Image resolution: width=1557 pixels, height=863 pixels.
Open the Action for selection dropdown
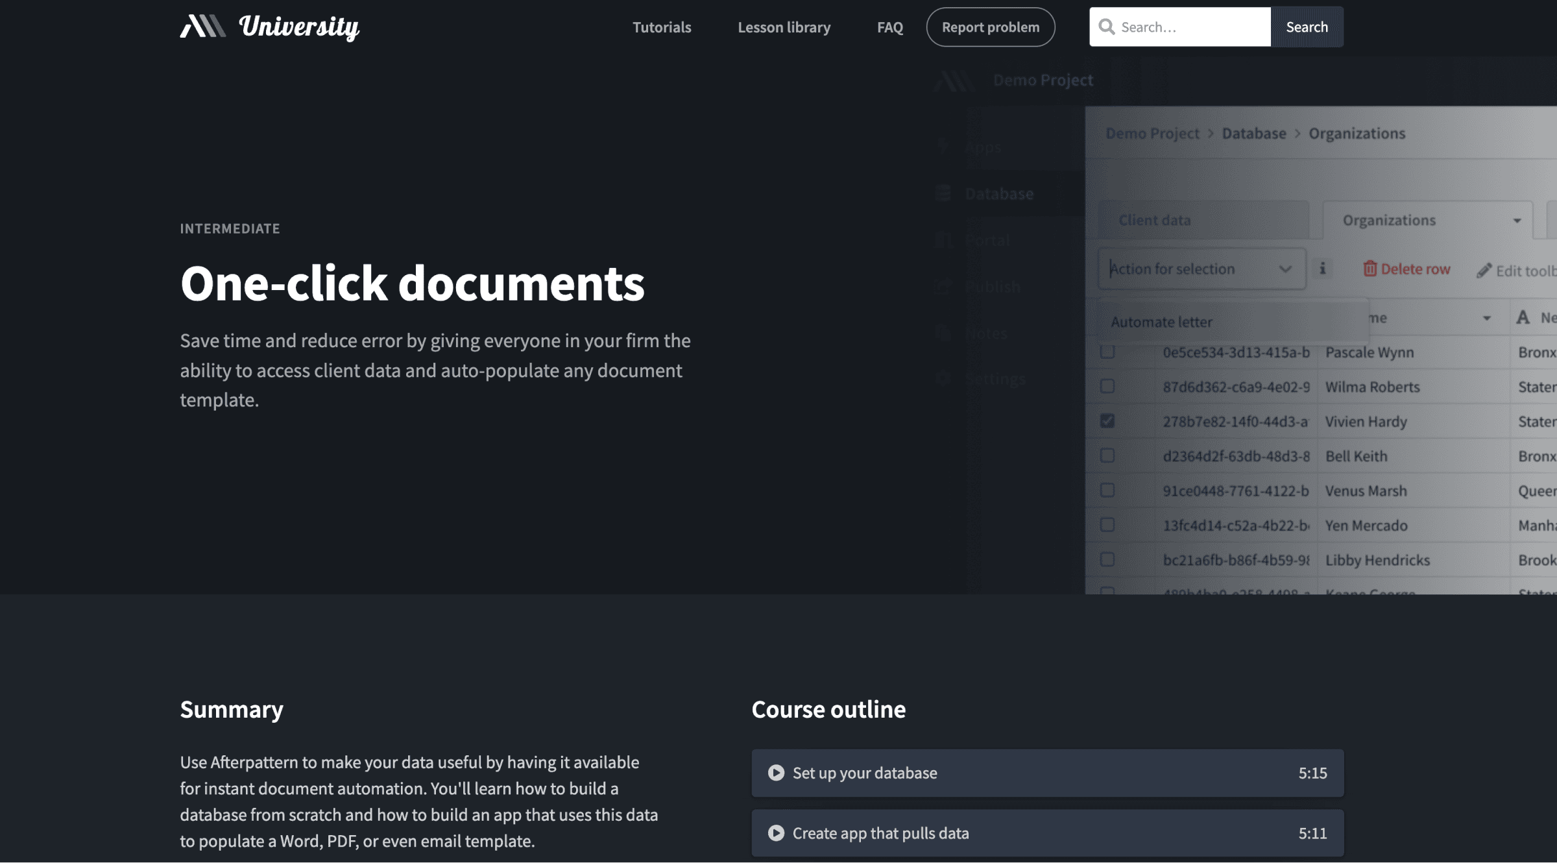pos(1201,268)
